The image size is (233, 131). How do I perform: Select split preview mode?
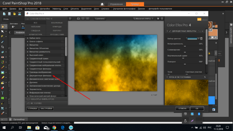tap(83, 19)
